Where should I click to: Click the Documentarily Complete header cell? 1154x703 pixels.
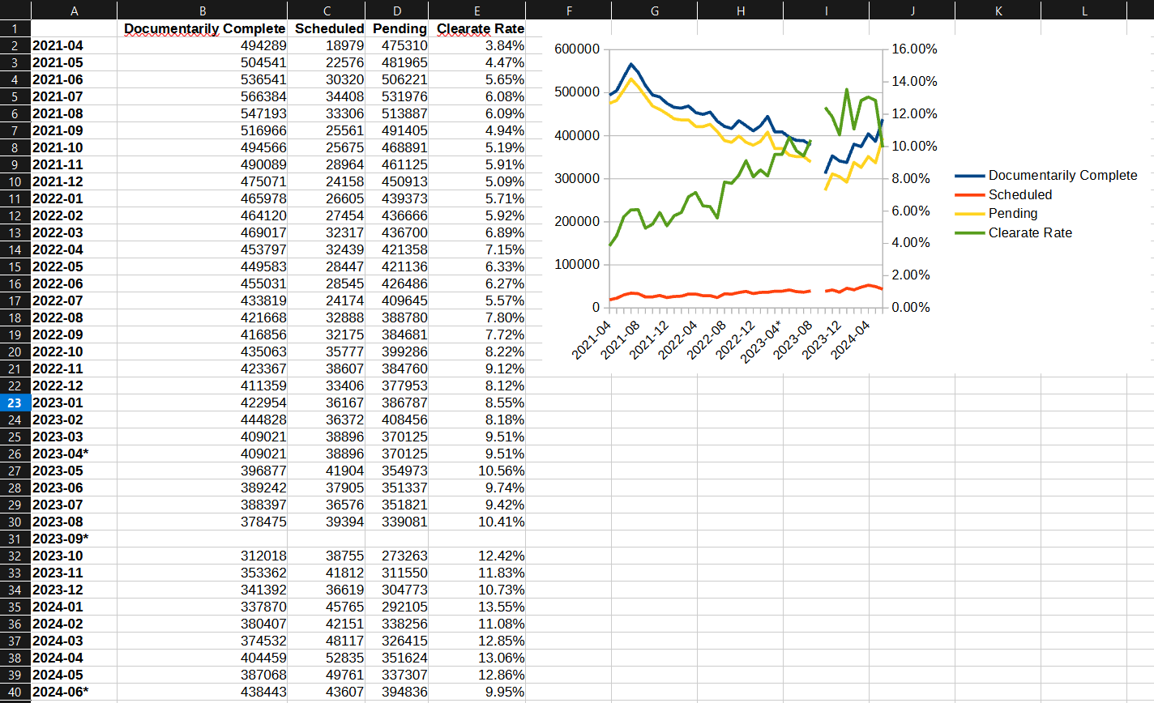pos(203,28)
